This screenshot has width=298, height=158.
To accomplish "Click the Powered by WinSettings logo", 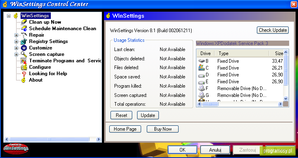I will pyautogui.click(x=16, y=149).
